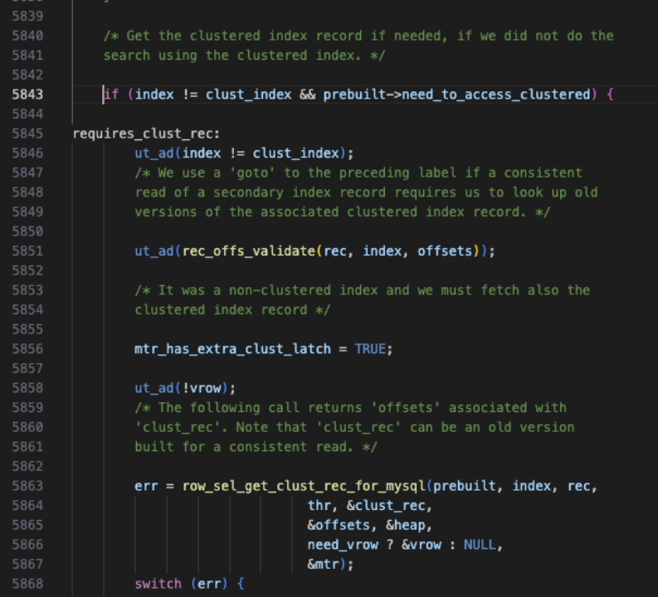Click need_vrow ternary expression

tap(405, 545)
